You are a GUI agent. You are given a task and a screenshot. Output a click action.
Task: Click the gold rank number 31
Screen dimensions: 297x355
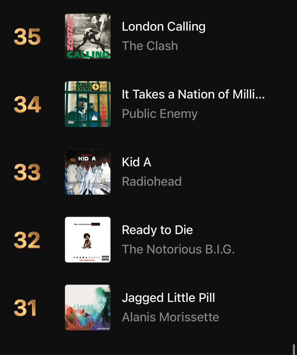coord(25,308)
